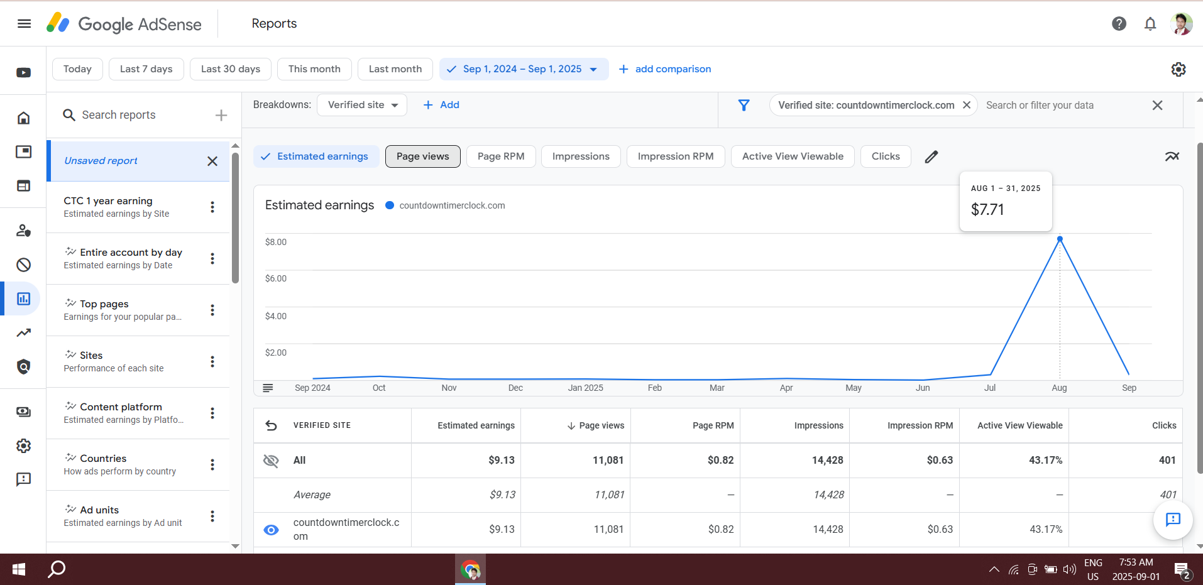
Task: Open Sites icon in left sidebar
Action: pos(24,186)
